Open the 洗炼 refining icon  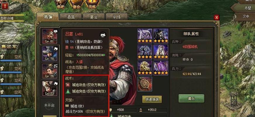tap(92, 4)
